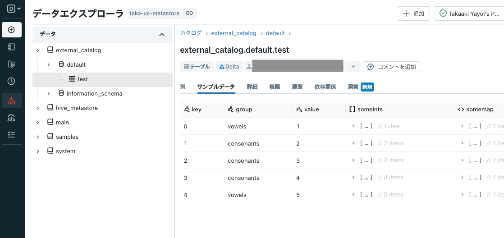This screenshot has height=238, width=504.
Task: Open the workspace switcher D icon
Action: click(14, 9)
